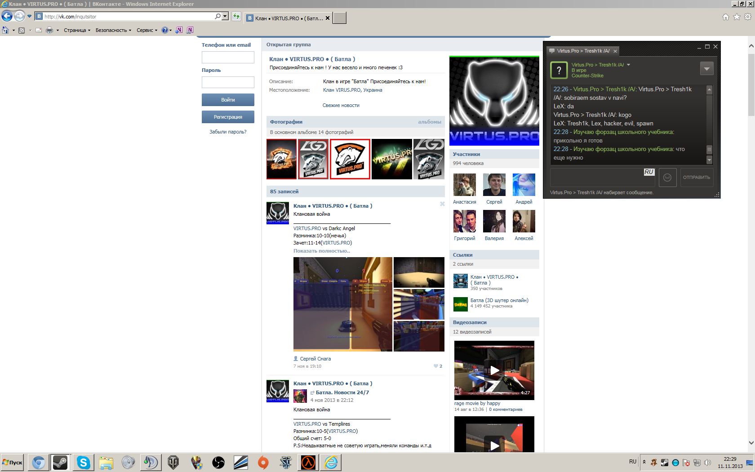Viewport: 755px width, 472px height.
Task: Expand the help menu dropdown arrow
Action: [170, 30]
